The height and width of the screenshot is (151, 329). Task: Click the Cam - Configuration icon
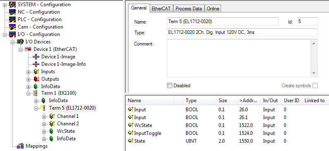click(x=12, y=27)
